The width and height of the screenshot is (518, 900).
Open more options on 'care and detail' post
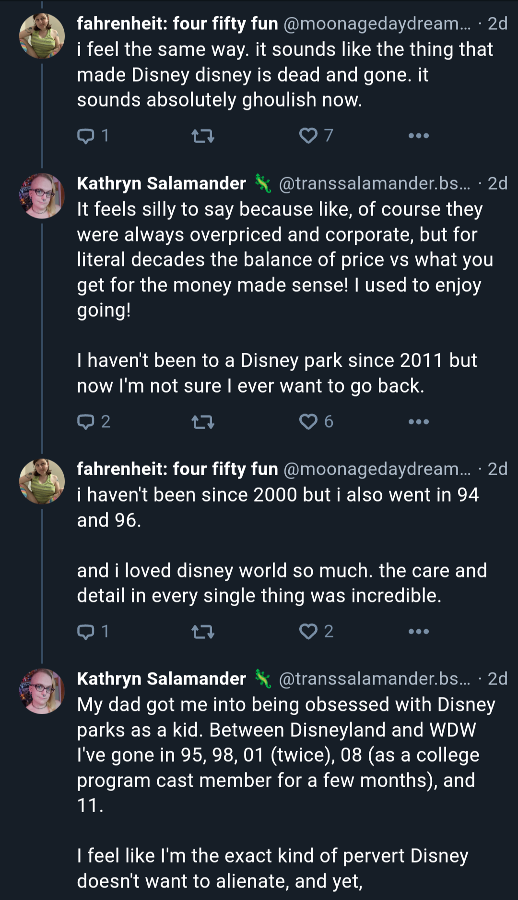tap(418, 632)
